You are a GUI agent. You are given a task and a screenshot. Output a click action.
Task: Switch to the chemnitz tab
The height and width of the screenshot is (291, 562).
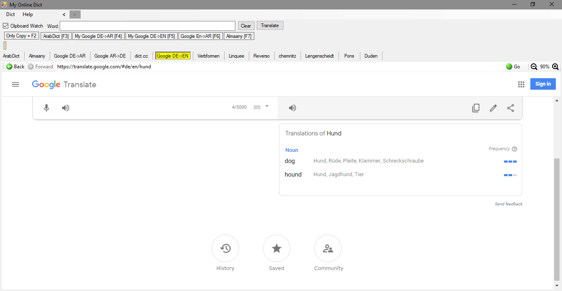[287, 56]
